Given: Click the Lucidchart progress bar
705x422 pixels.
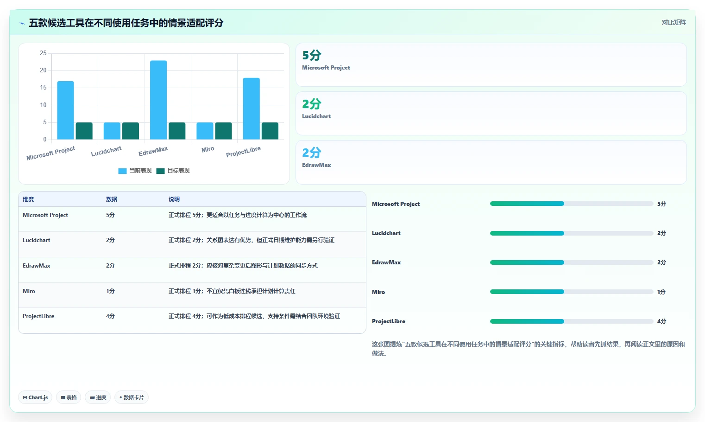Looking at the screenshot, I should [x=572, y=233].
